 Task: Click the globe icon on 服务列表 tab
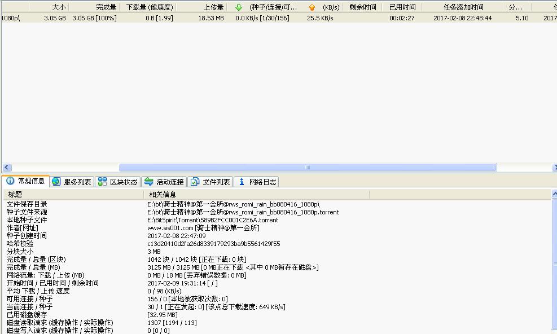coord(56,182)
